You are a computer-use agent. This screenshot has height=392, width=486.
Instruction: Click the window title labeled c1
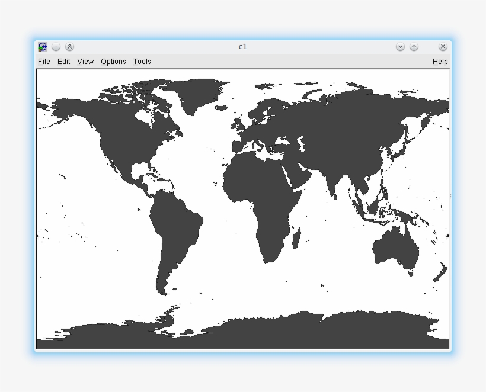(242, 46)
